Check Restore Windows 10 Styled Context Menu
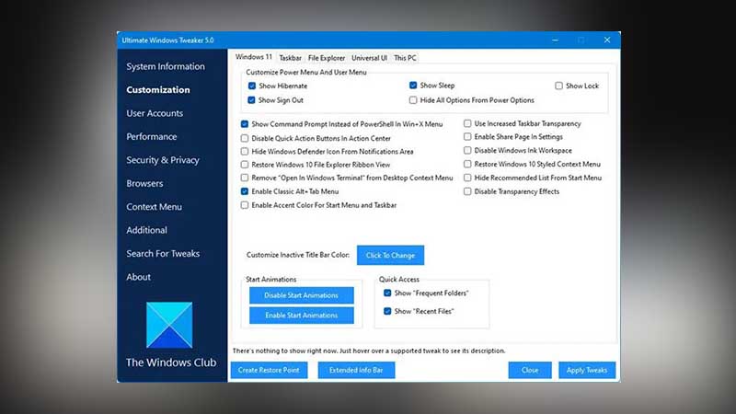The height and width of the screenshot is (414, 736). pyautogui.click(x=467, y=164)
